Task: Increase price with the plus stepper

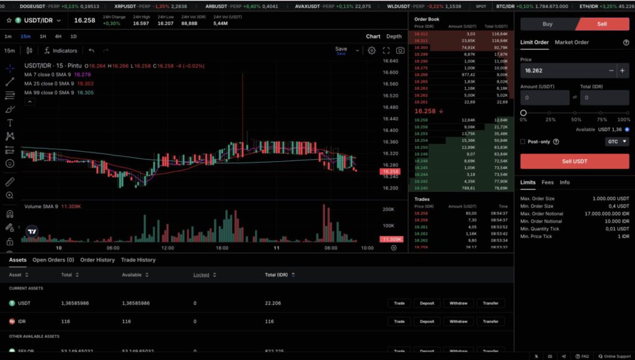Action: pos(623,71)
